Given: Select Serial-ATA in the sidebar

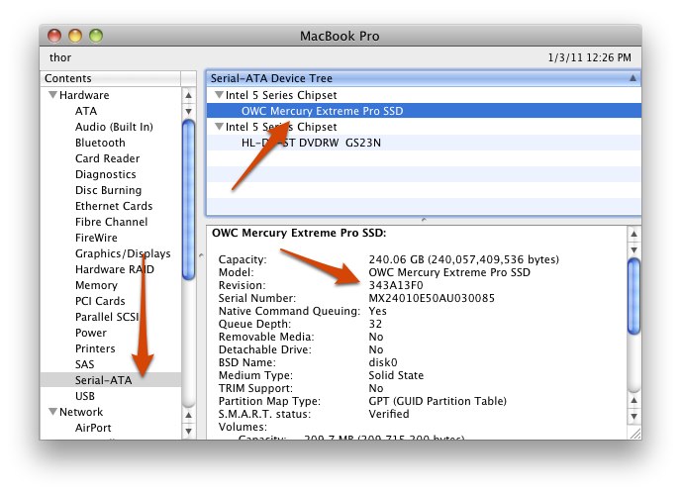Looking at the screenshot, I should click(110, 380).
